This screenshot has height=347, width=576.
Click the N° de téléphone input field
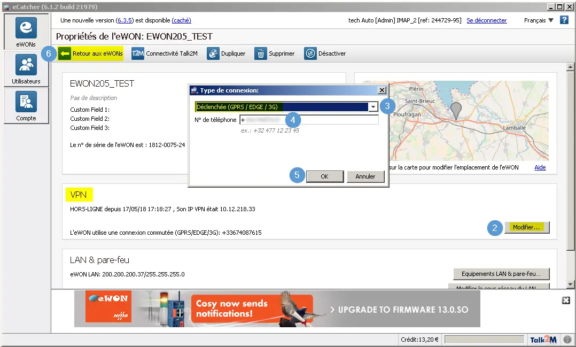[309, 120]
